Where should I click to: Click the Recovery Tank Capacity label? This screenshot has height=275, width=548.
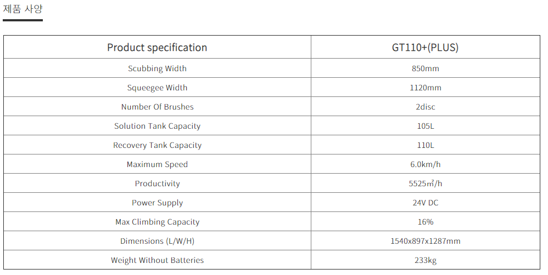[157, 145]
